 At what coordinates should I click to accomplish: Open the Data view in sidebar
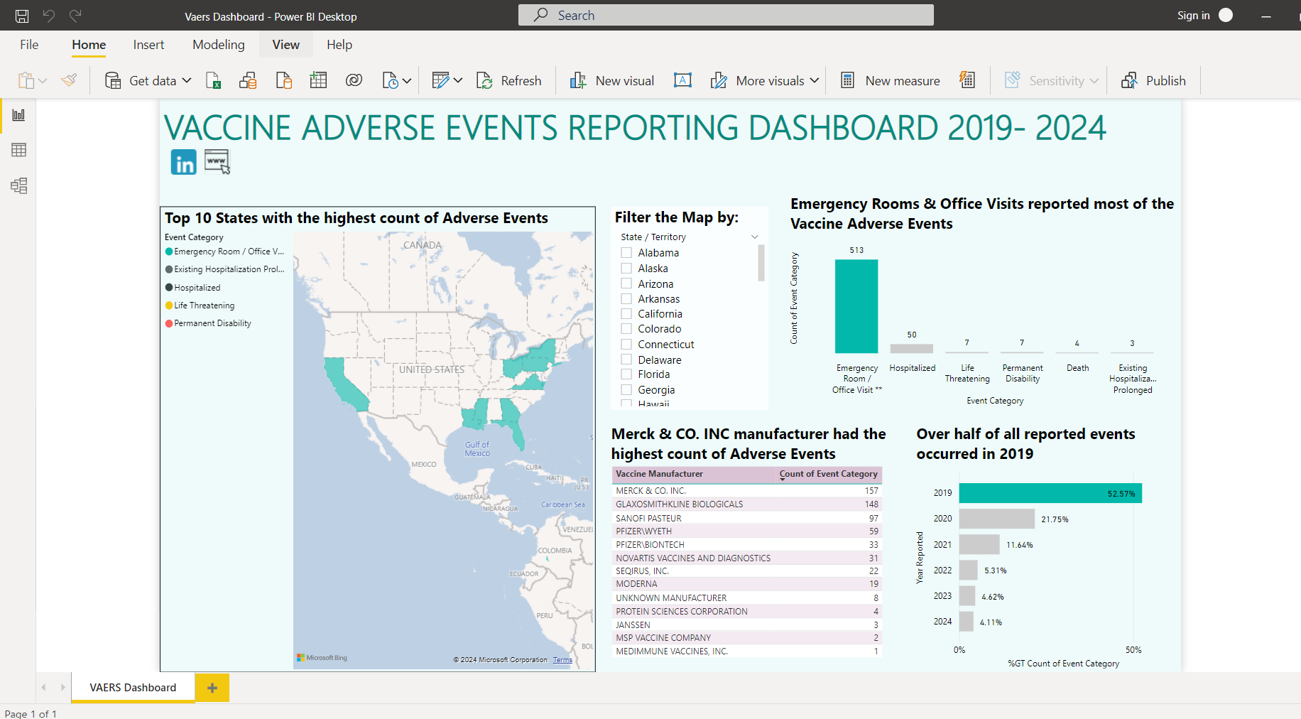tap(19, 150)
